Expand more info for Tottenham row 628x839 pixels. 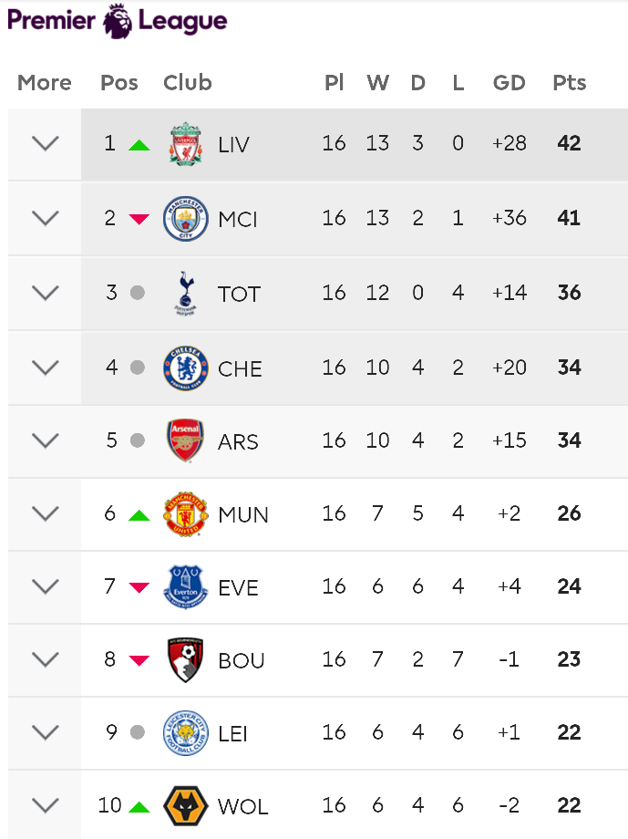coord(46,293)
